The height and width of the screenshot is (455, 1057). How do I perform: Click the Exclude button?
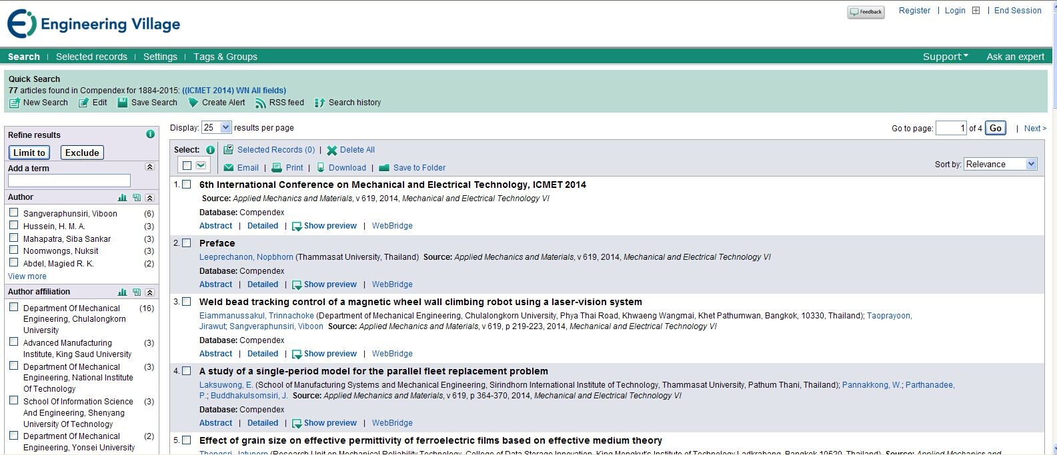click(82, 153)
